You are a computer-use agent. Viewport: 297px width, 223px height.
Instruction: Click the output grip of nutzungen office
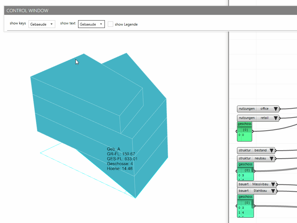tap(280, 109)
